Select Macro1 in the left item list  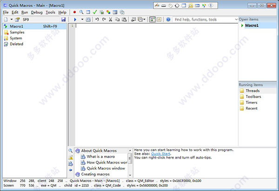pos(34,26)
